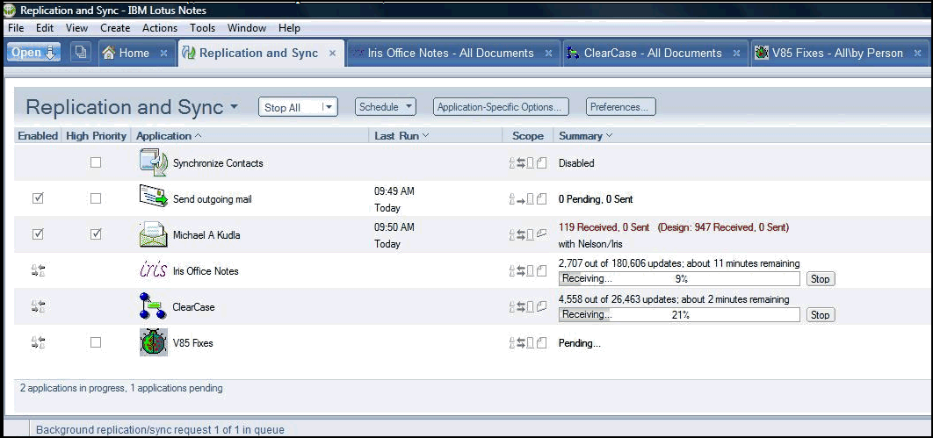933x438 pixels.
Task: Stop the ClearCase replication
Action: point(821,315)
